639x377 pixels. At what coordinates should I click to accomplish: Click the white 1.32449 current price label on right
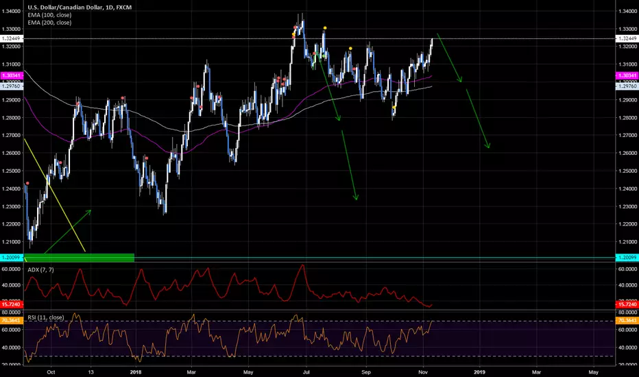click(x=626, y=38)
